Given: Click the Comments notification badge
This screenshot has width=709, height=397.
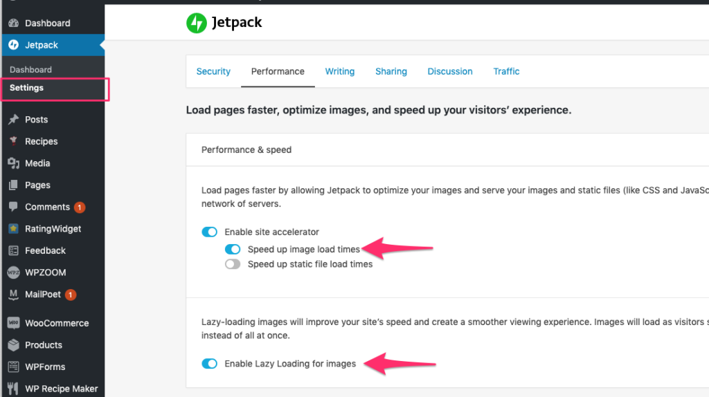Looking at the screenshot, I should pyautogui.click(x=80, y=207).
